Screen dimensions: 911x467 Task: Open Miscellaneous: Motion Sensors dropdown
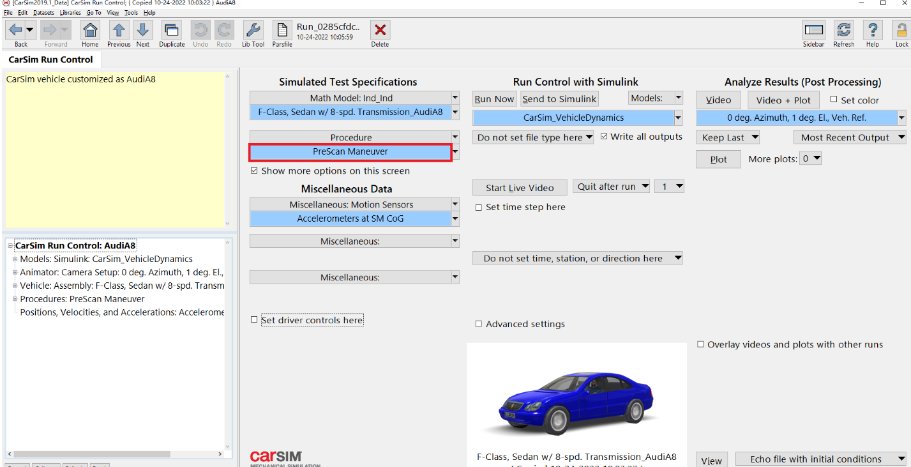click(x=455, y=204)
